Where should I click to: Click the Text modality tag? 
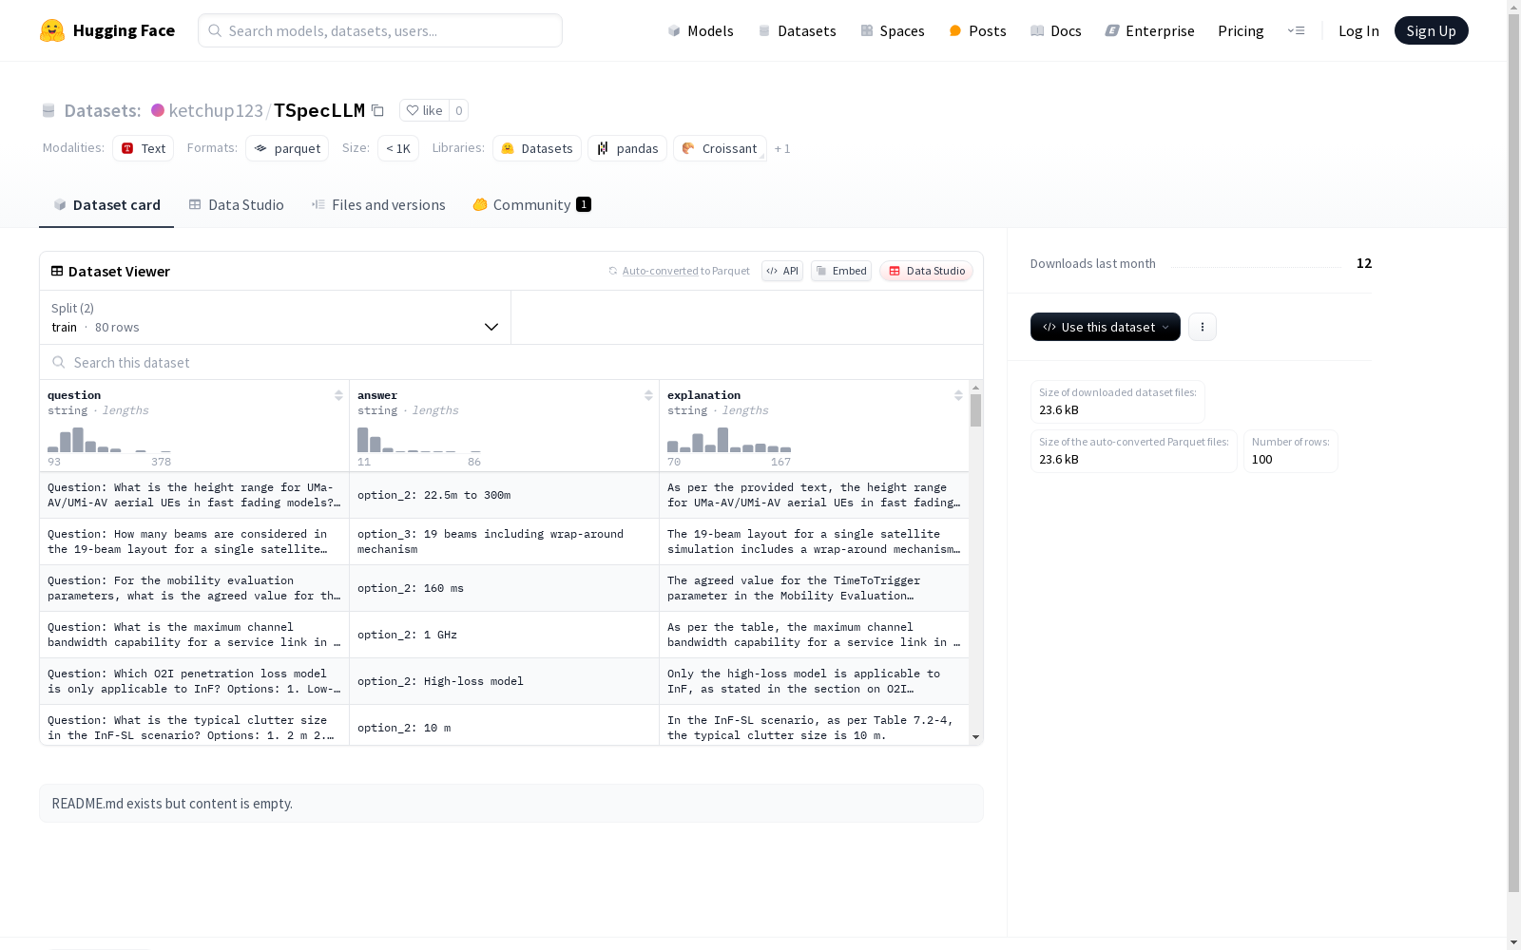[x=144, y=148]
